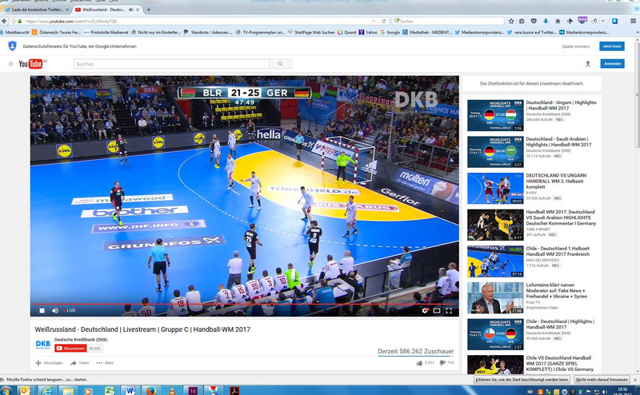The image size is (640, 395).
Task: Click the Jetzt lesen privacy button
Action: [612, 46]
